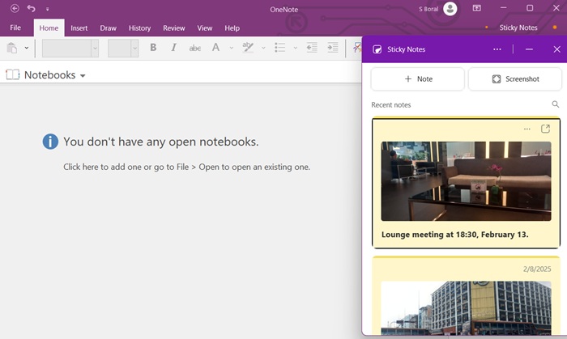The height and width of the screenshot is (339, 567).
Task: Click 'You don't have any open notebooks.' message
Action: [x=161, y=142]
